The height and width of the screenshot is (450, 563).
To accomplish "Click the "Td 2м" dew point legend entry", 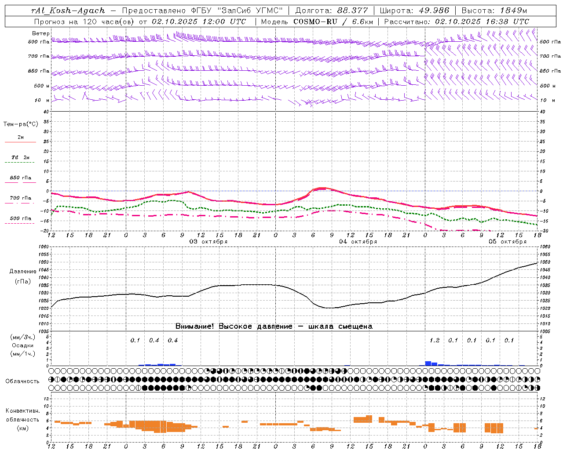I will (20, 157).
